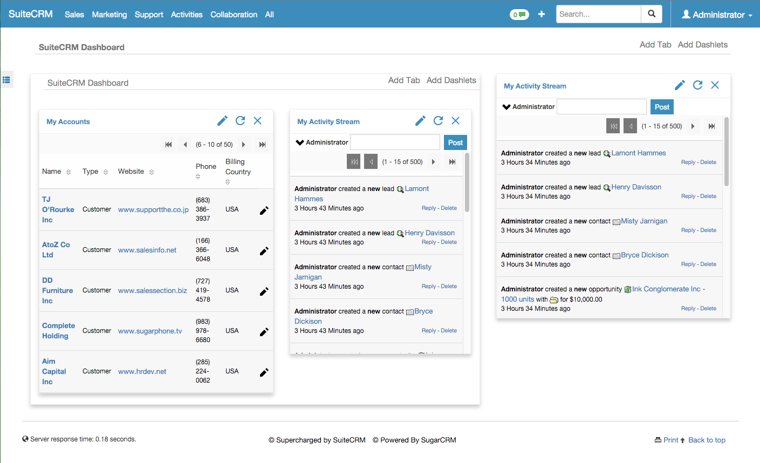Last page in middle activity stream
The height and width of the screenshot is (463, 760).
[x=452, y=162]
